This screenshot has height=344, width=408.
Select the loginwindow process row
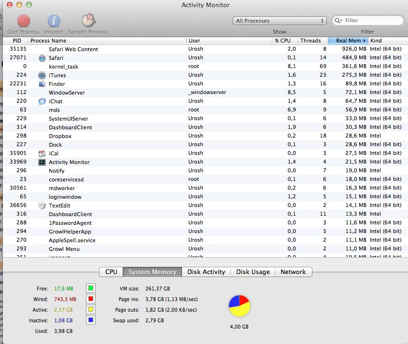coord(205,197)
